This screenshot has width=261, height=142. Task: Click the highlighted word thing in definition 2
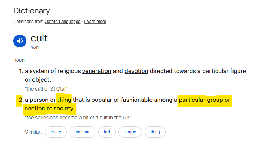pos(64,100)
